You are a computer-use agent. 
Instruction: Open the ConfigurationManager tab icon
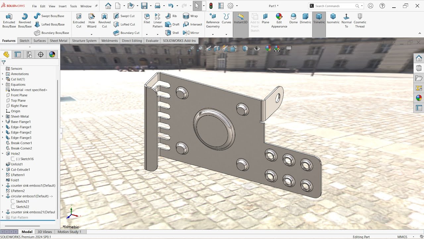[29, 54]
